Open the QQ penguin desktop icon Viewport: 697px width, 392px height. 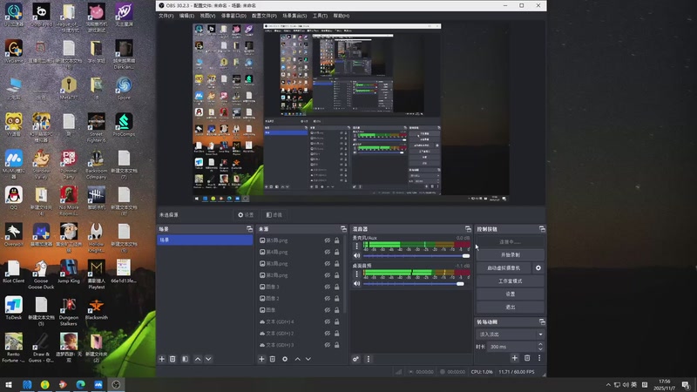pos(14,199)
